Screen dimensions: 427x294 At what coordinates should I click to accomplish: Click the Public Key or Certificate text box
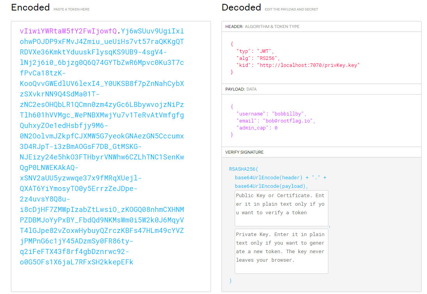click(281, 208)
